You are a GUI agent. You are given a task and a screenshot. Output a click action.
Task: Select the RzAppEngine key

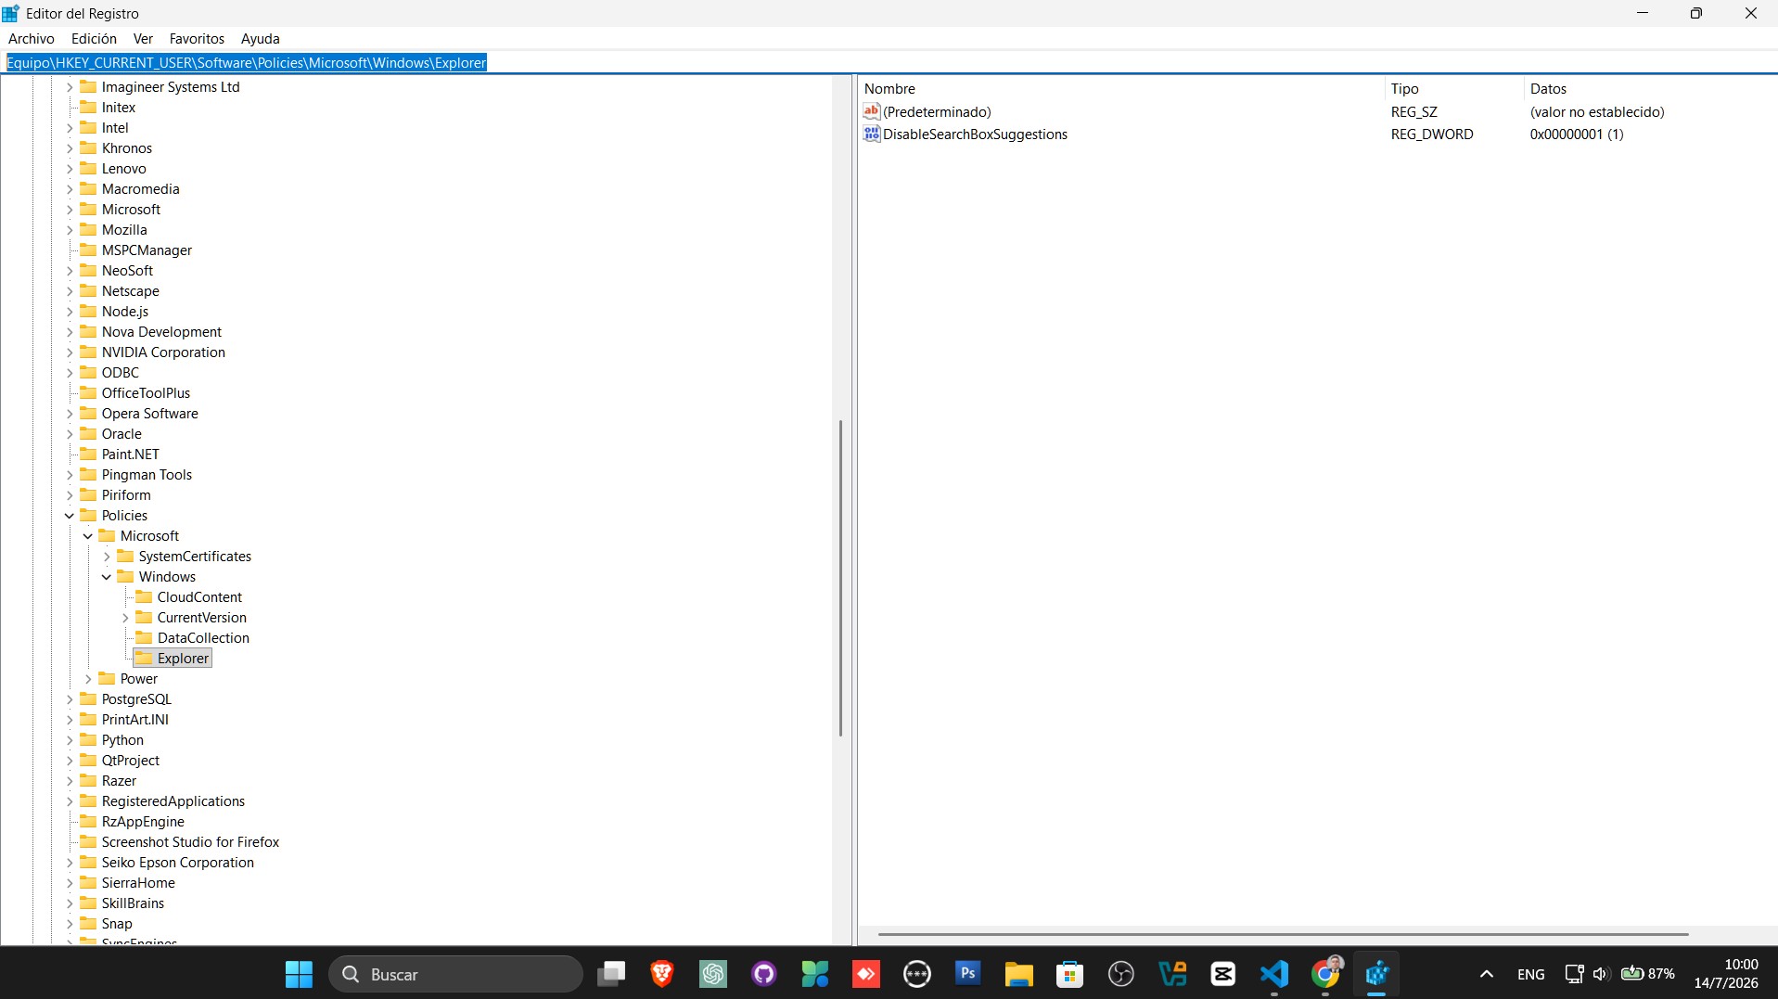tap(143, 822)
